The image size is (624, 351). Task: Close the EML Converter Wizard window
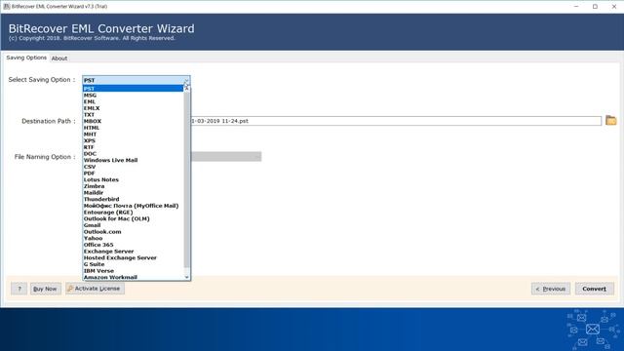pyautogui.click(x=613, y=7)
